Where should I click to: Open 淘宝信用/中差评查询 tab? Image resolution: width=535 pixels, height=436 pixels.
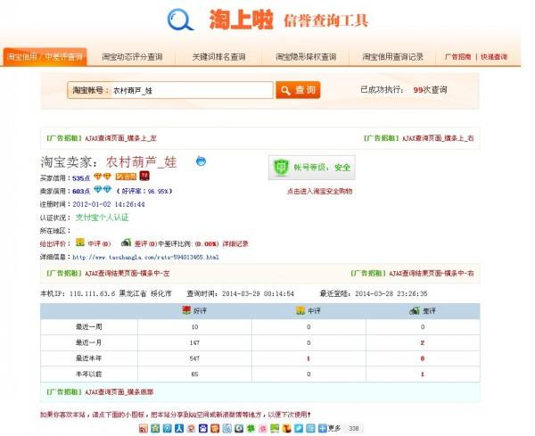tap(45, 57)
